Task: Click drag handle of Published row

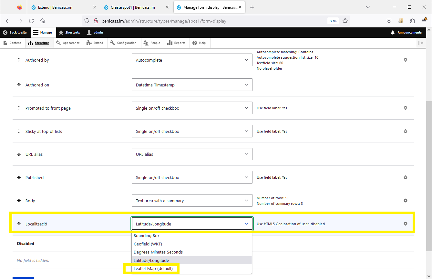Action: coord(19,177)
